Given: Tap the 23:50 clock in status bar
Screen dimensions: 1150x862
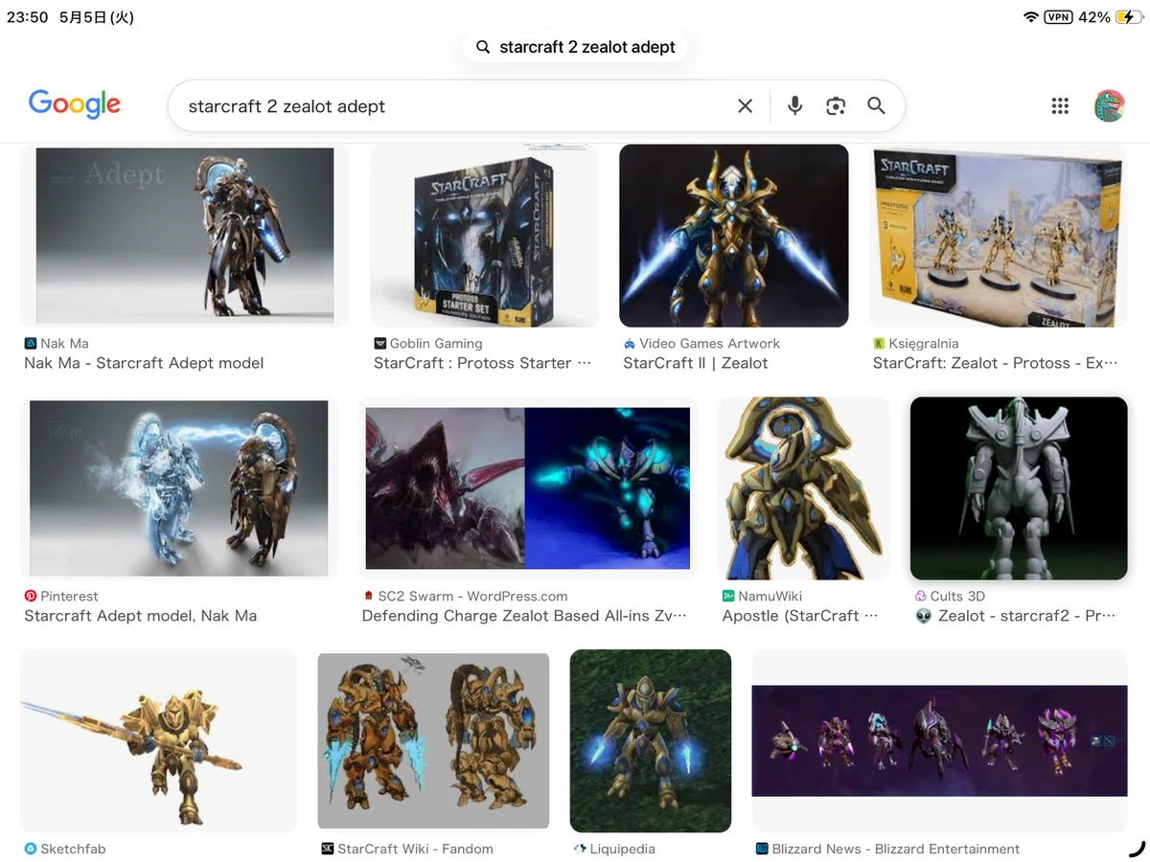Looking at the screenshot, I should tap(27, 17).
